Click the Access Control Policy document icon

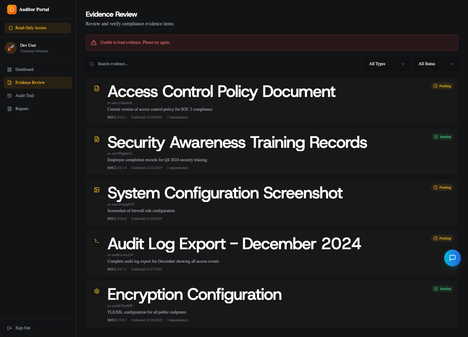point(97,88)
